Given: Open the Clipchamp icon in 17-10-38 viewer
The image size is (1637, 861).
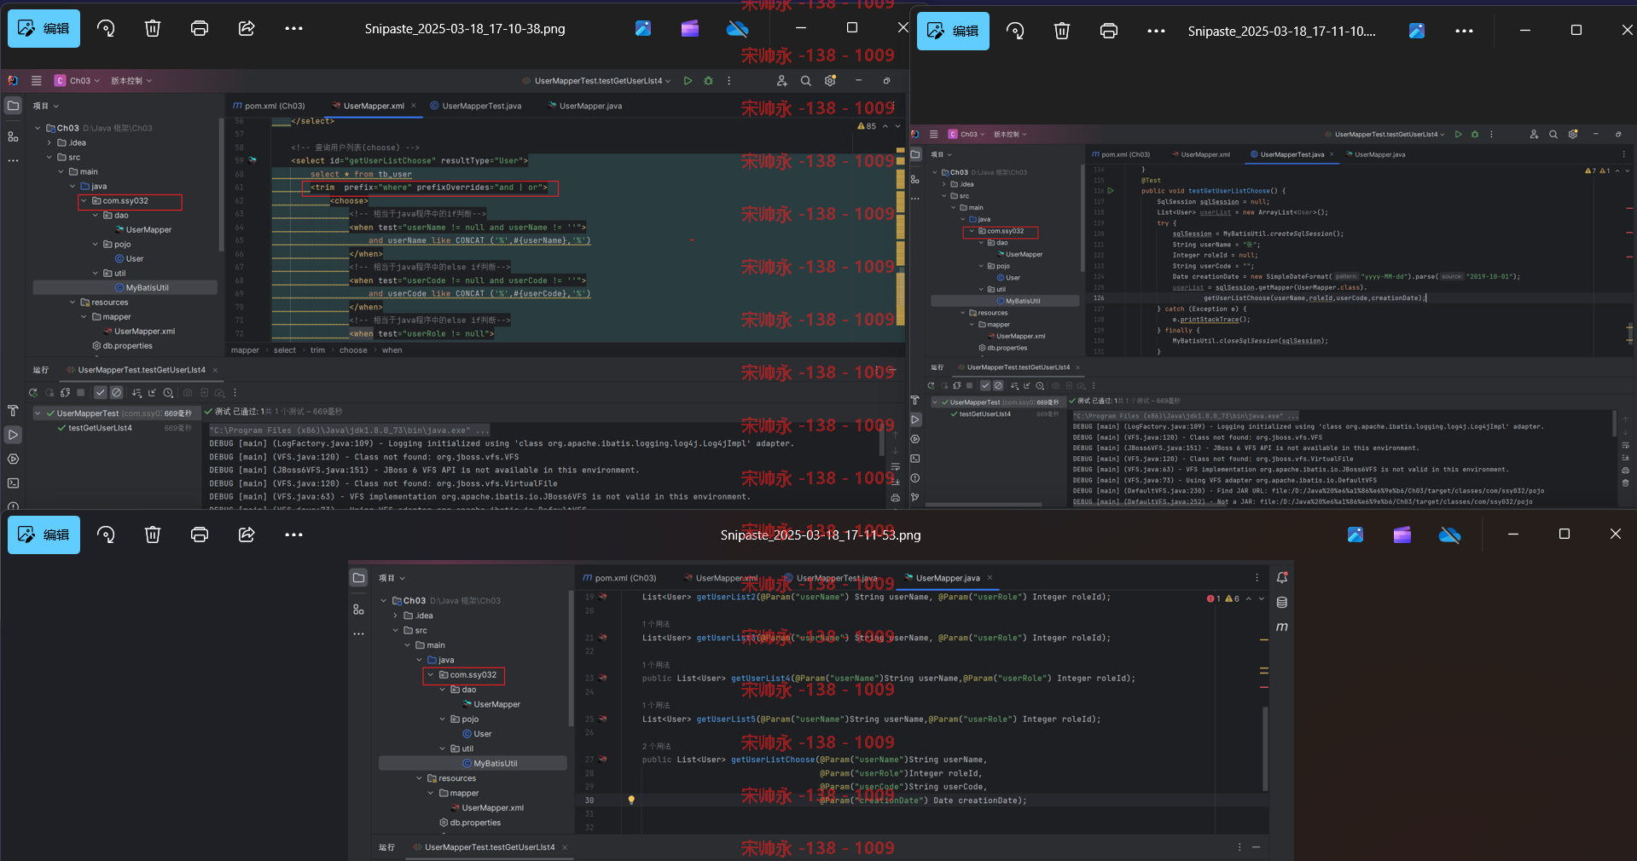Looking at the screenshot, I should (x=690, y=28).
